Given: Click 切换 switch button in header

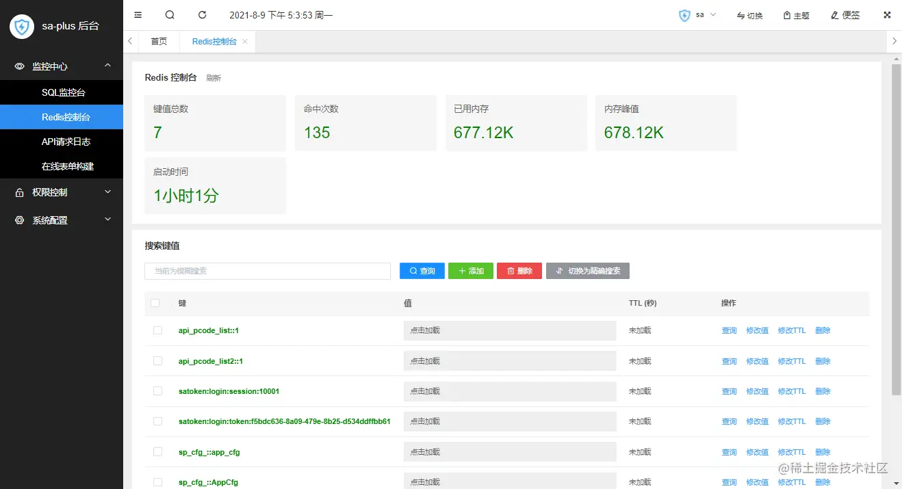Looking at the screenshot, I should coord(750,15).
